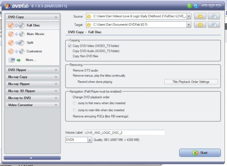This screenshot has height=166, width=227.
Task: Click Rewind when done playing option
Action: click(95, 82)
